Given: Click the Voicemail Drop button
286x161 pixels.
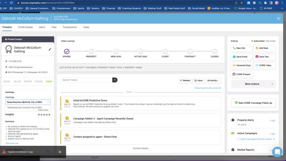Looking at the screenshot, I should pos(242,65).
